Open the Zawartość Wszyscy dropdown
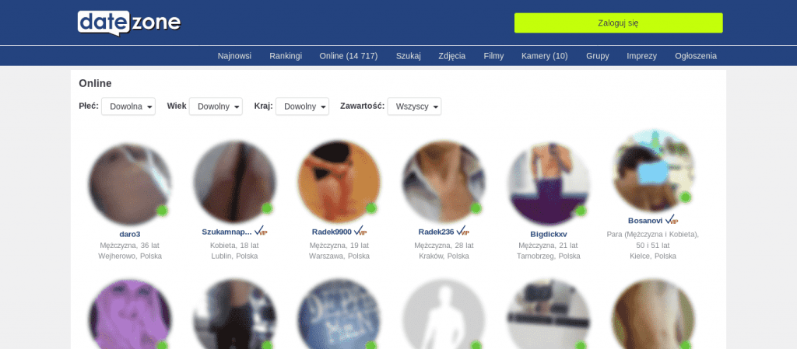The width and height of the screenshot is (797, 349). click(x=414, y=106)
